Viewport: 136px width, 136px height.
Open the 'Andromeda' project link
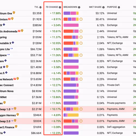click(x=10, y=31)
